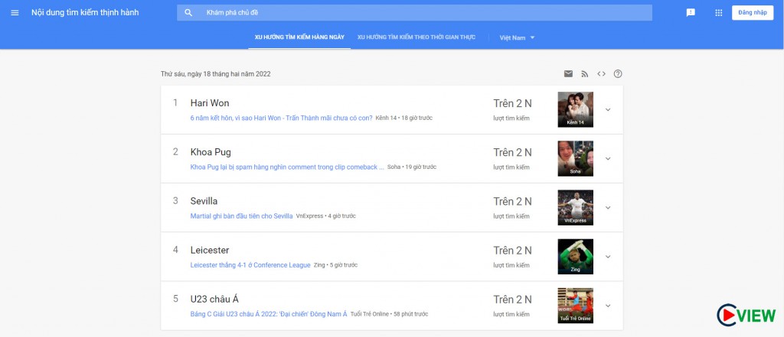
Task: Open the RSS feed icon
Action: (x=585, y=74)
